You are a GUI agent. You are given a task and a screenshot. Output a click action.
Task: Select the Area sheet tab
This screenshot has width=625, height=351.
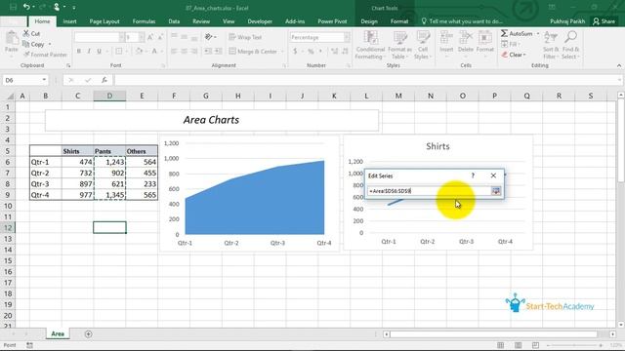click(x=58, y=333)
